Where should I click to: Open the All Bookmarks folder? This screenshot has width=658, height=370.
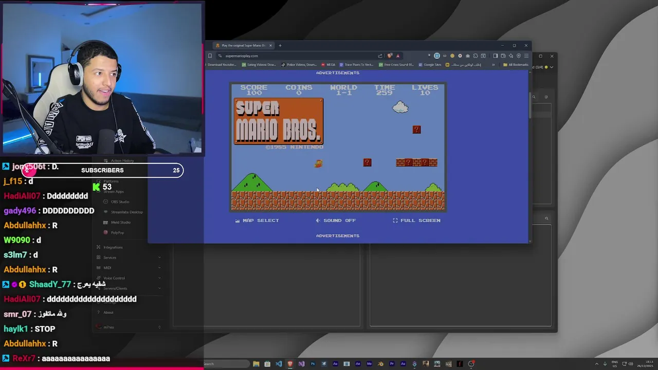tap(516, 65)
